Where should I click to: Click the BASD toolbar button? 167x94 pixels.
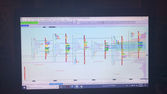pos(133,22)
